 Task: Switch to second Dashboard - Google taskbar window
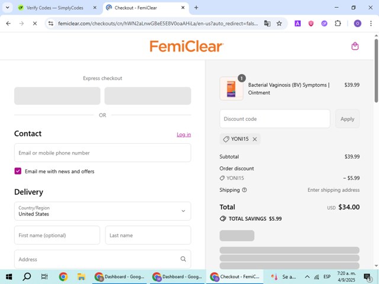point(178,277)
